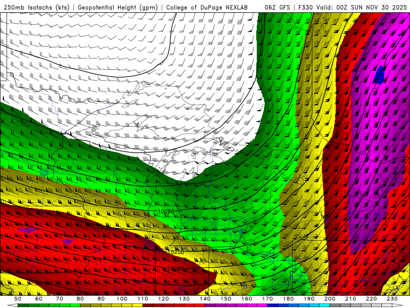The height and width of the screenshot is (308, 410).
Task: Click the 220 value on color scale
Action: point(371,299)
